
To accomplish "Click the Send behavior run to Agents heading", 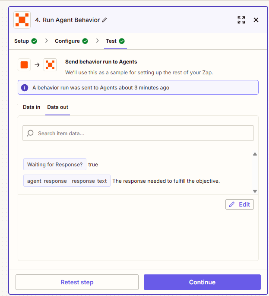I will pyautogui.click(x=101, y=62).
